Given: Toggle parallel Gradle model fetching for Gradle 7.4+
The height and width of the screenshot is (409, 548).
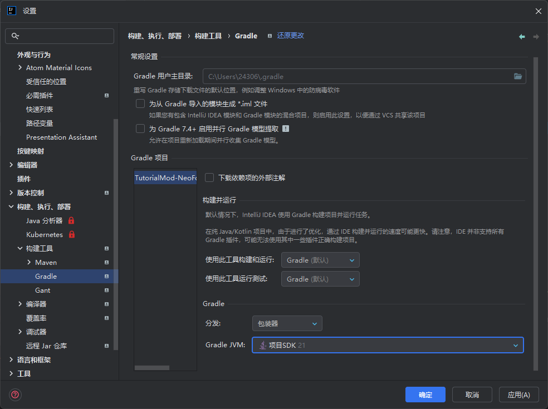Looking at the screenshot, I should (140, 129).
